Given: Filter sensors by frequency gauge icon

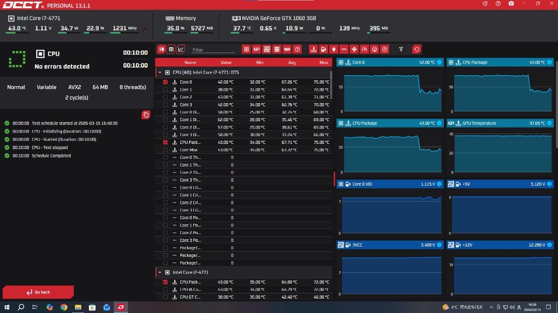Looking at the screenshot, I should 364,50.
